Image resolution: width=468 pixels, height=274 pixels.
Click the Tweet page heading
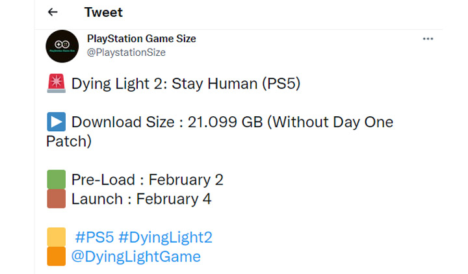(x=103, y=12)
